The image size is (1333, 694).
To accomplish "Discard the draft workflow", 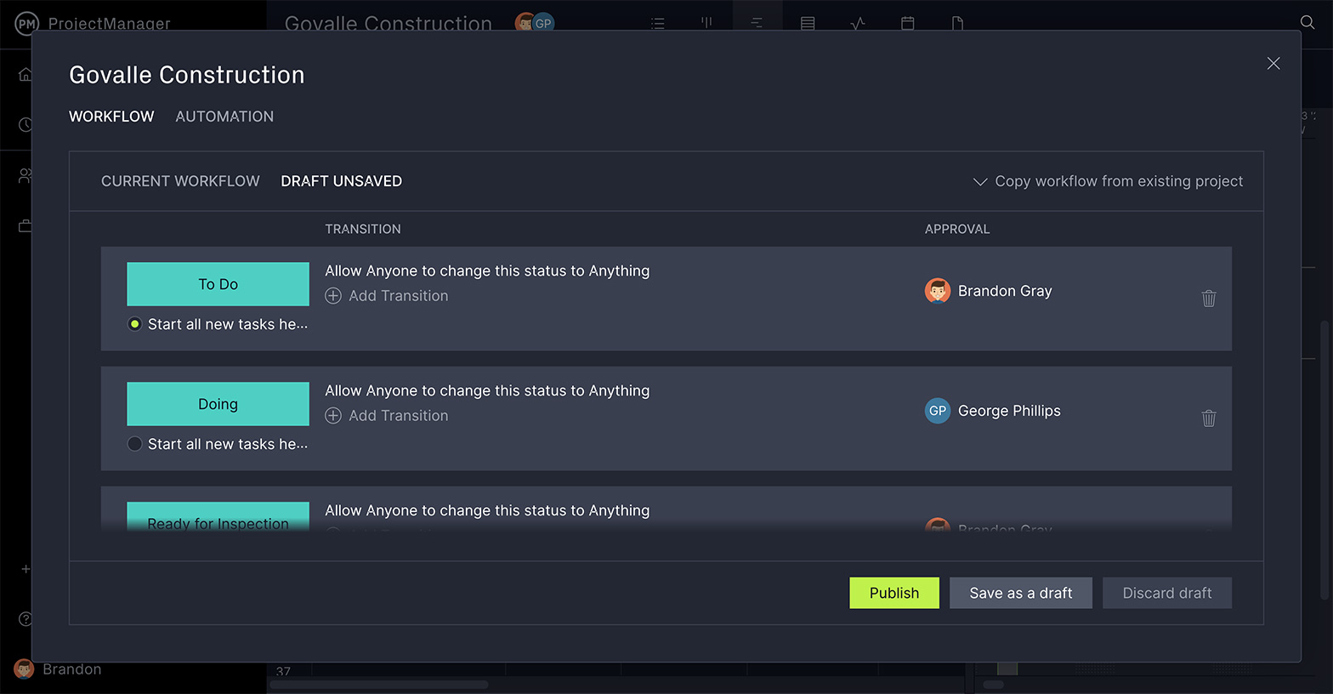I will (x=1166, y=593).
